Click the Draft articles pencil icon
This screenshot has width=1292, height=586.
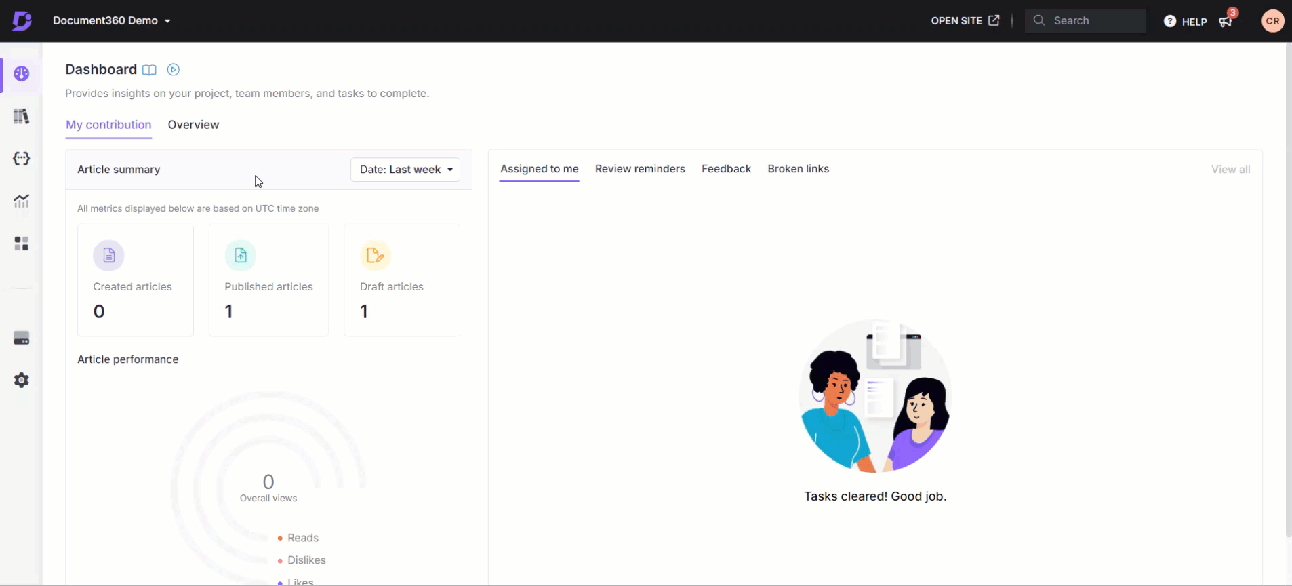(x=376, y=256)
